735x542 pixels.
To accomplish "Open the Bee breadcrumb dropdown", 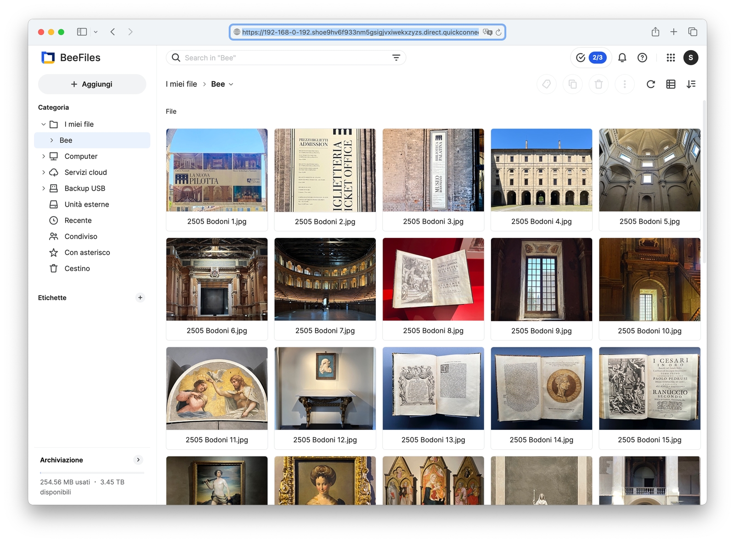I will point(231,84).
